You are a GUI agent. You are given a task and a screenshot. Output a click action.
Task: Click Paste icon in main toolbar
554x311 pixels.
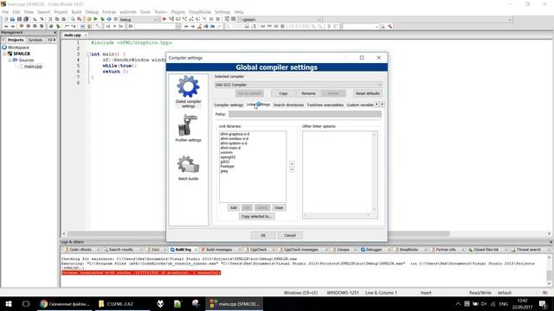pyautogui.click(x=63, y=19)
